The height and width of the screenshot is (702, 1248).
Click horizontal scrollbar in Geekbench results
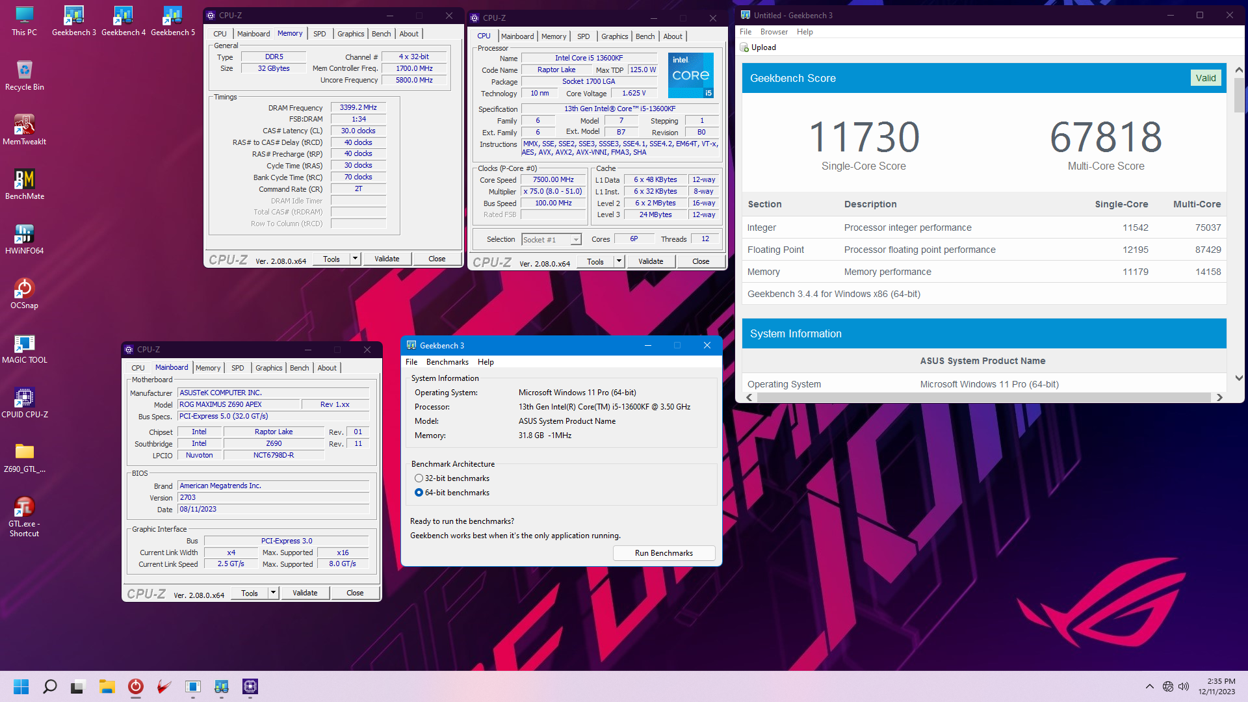pyautogui.click(x=984, y=397)
